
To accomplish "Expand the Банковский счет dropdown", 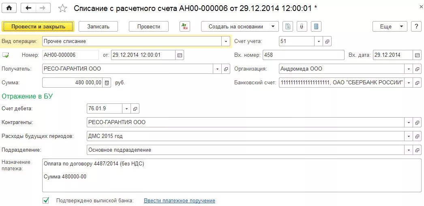I will (x=409, y=82).
